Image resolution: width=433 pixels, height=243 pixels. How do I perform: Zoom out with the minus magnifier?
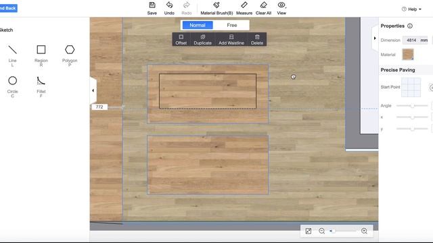click(321, 231)
